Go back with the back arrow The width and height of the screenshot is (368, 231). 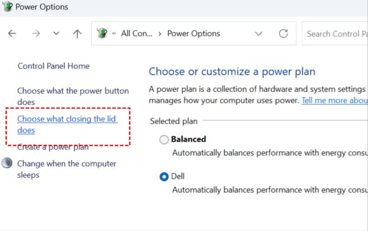point(12,34)
